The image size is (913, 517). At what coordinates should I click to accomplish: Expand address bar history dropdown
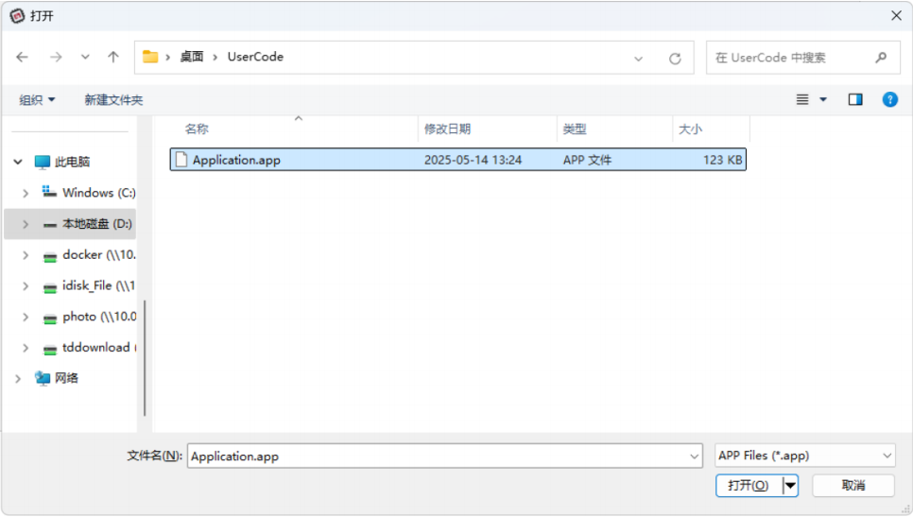coord(639,58)
